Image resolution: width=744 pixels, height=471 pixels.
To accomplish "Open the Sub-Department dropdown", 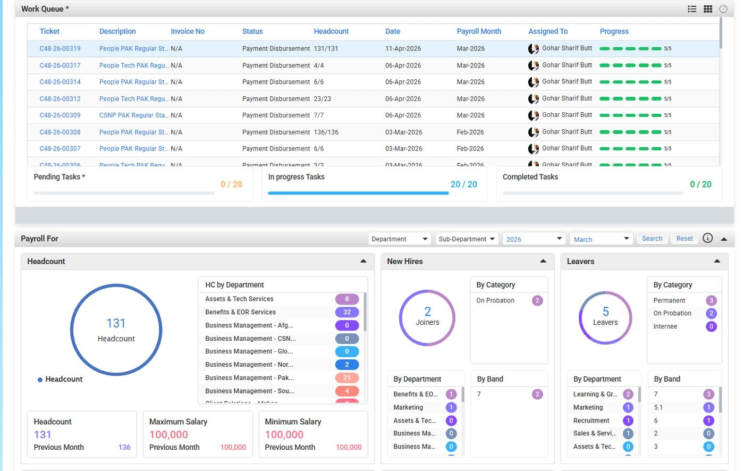I will [467, 239].
